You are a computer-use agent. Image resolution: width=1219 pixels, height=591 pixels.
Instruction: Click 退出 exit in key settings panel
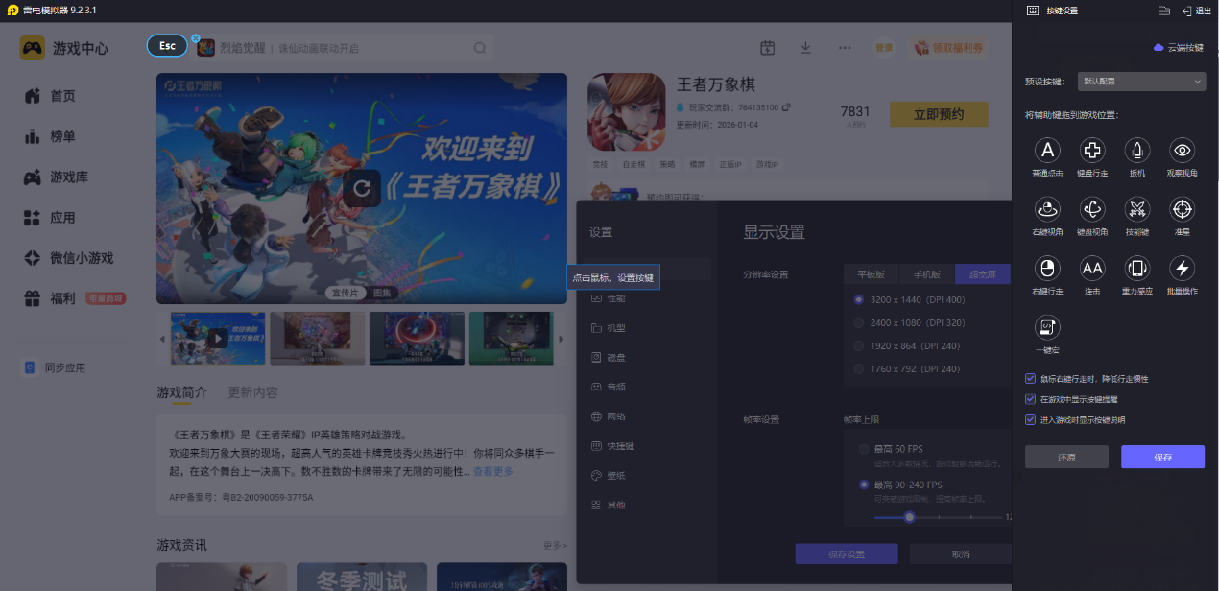(1197, 11)
